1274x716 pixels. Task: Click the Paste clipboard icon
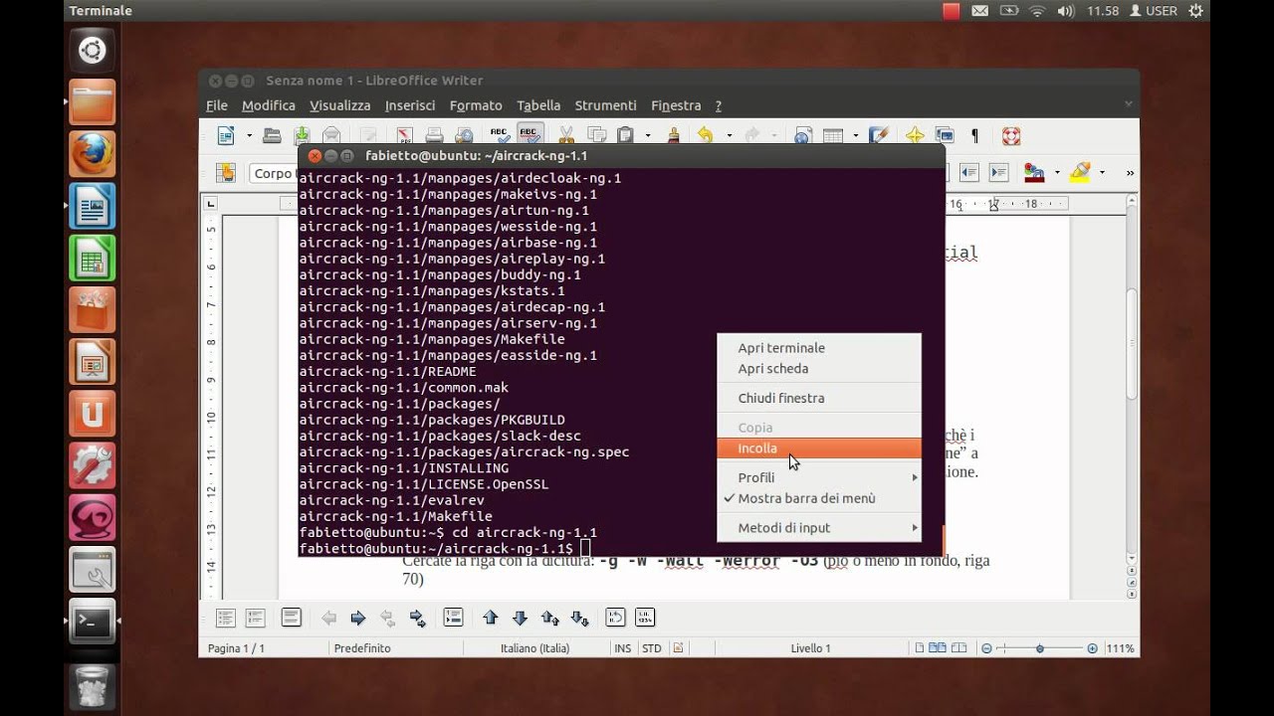(625, 135)
